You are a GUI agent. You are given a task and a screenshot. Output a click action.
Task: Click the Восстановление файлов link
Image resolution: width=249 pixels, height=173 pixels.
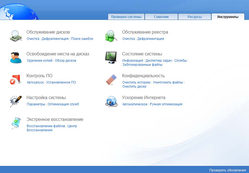pyautogui.click(x=46, y=126)
